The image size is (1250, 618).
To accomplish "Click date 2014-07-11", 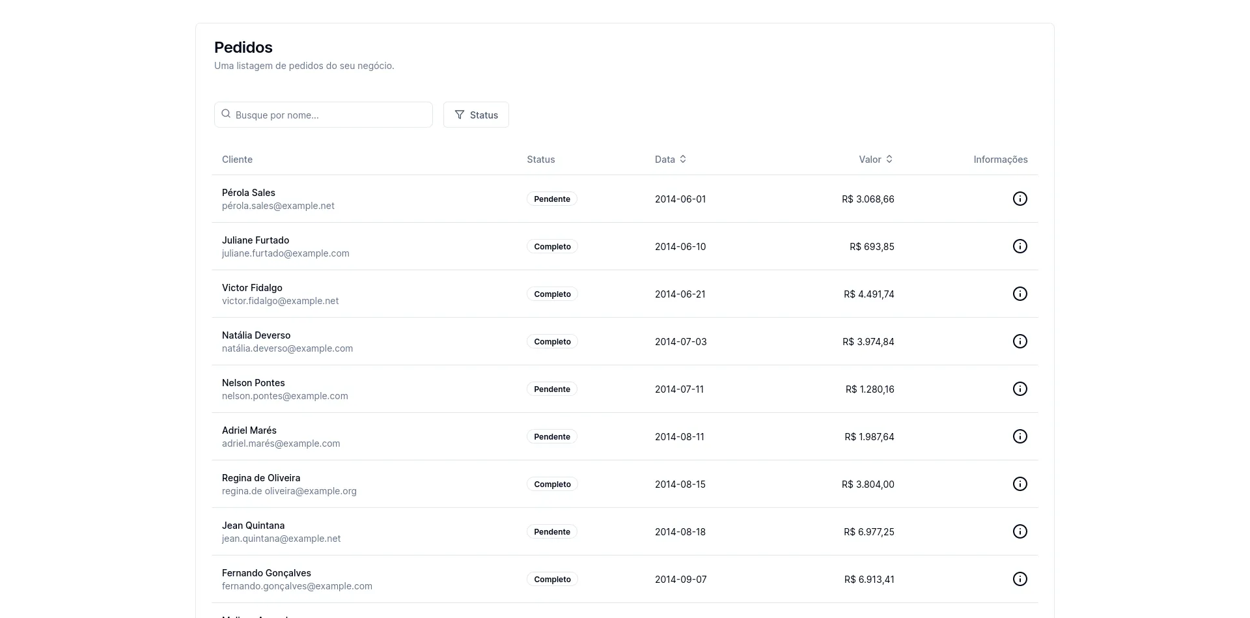I will coord(679,389).
